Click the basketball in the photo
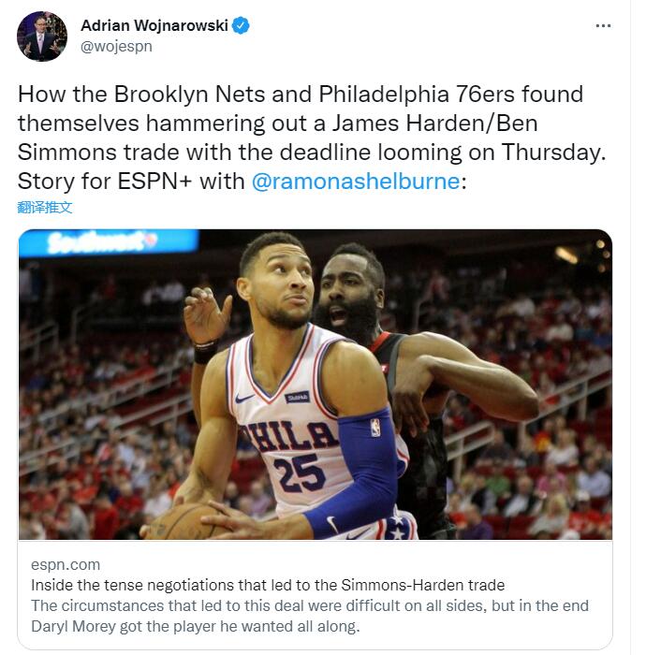Viewport: 646px width, 655px height. [x=184, y=522]
